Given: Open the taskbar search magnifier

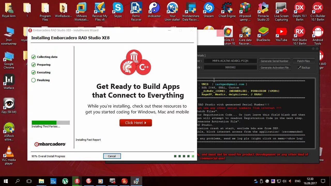Looking at the screenshot, I should (x=18, y=181).
